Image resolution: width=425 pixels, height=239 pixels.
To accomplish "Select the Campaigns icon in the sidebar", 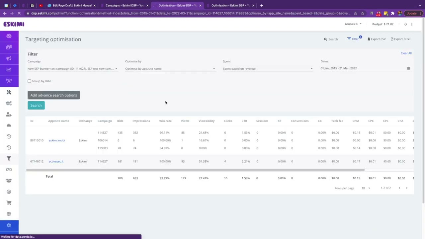I will click(9, 47).
